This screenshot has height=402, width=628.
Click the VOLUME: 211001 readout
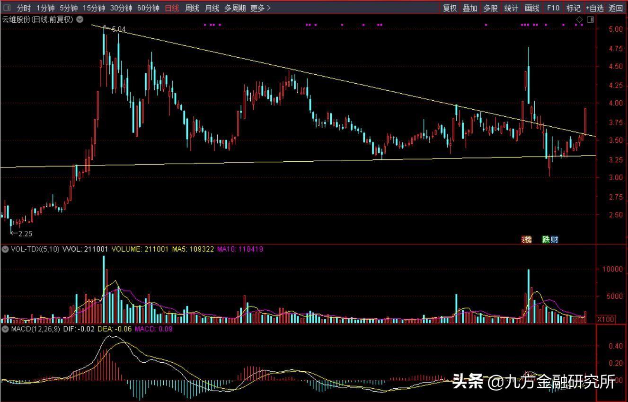[x=140, y=249]
